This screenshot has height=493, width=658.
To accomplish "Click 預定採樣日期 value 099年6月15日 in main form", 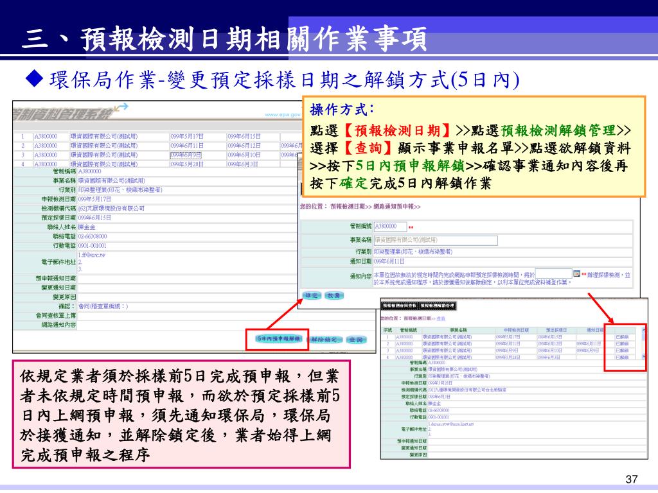I will [x=95, y=218].
